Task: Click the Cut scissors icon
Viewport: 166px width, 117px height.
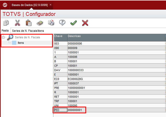Action: click(17, 23)
